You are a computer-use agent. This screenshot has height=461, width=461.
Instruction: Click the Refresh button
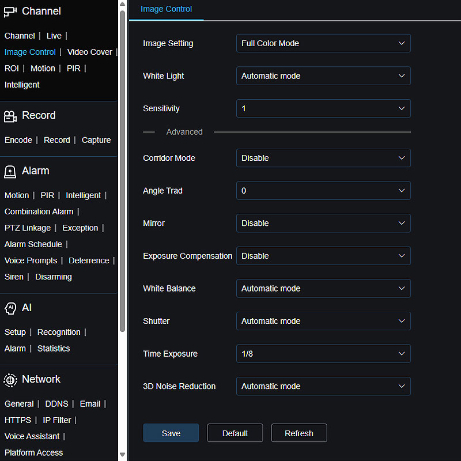click(x=298, y=433)
